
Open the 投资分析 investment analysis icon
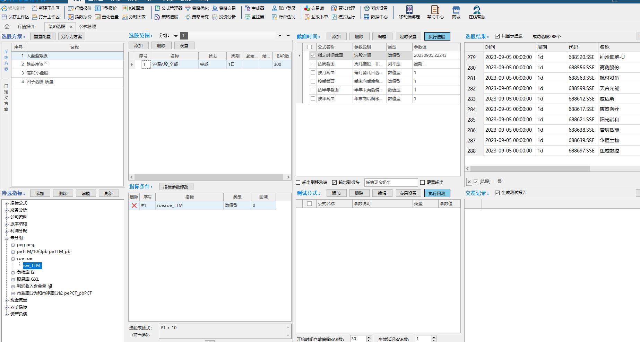[x=215, y=17]
